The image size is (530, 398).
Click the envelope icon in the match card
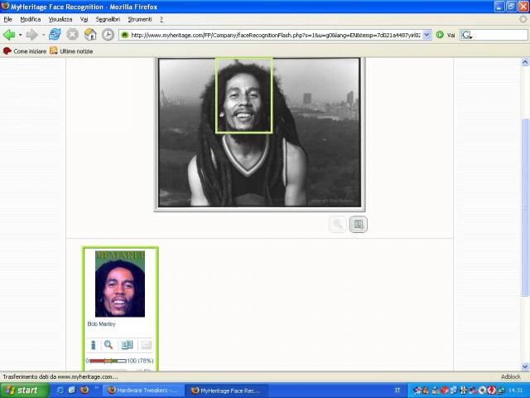[x=145, y=345]
